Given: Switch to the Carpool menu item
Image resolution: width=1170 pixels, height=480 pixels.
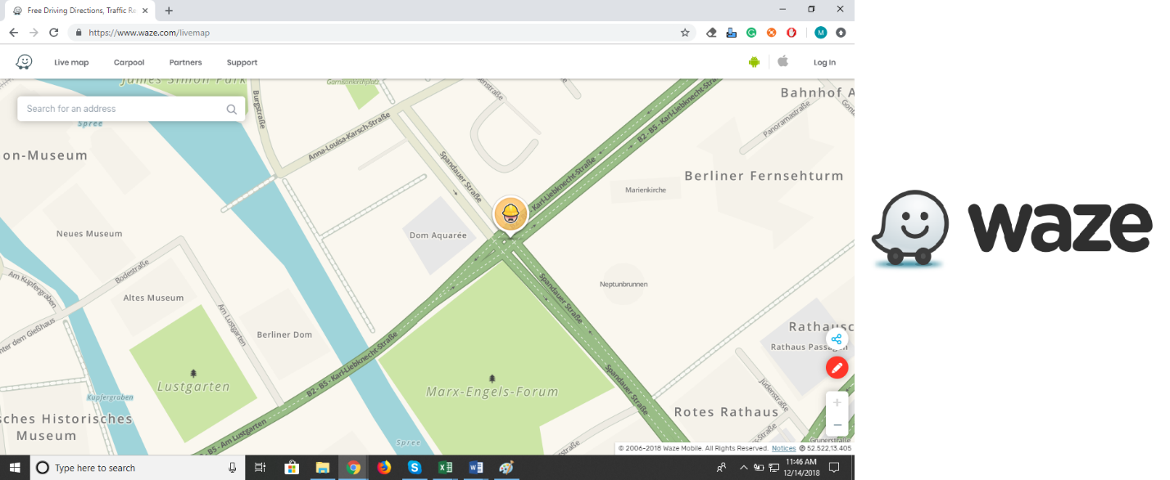Looking at the screenshot, I should tap(129, 61).
